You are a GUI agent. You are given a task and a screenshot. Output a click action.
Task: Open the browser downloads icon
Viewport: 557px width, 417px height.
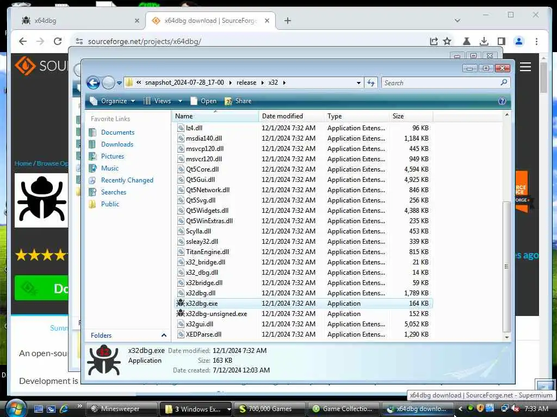pos(484,41)
